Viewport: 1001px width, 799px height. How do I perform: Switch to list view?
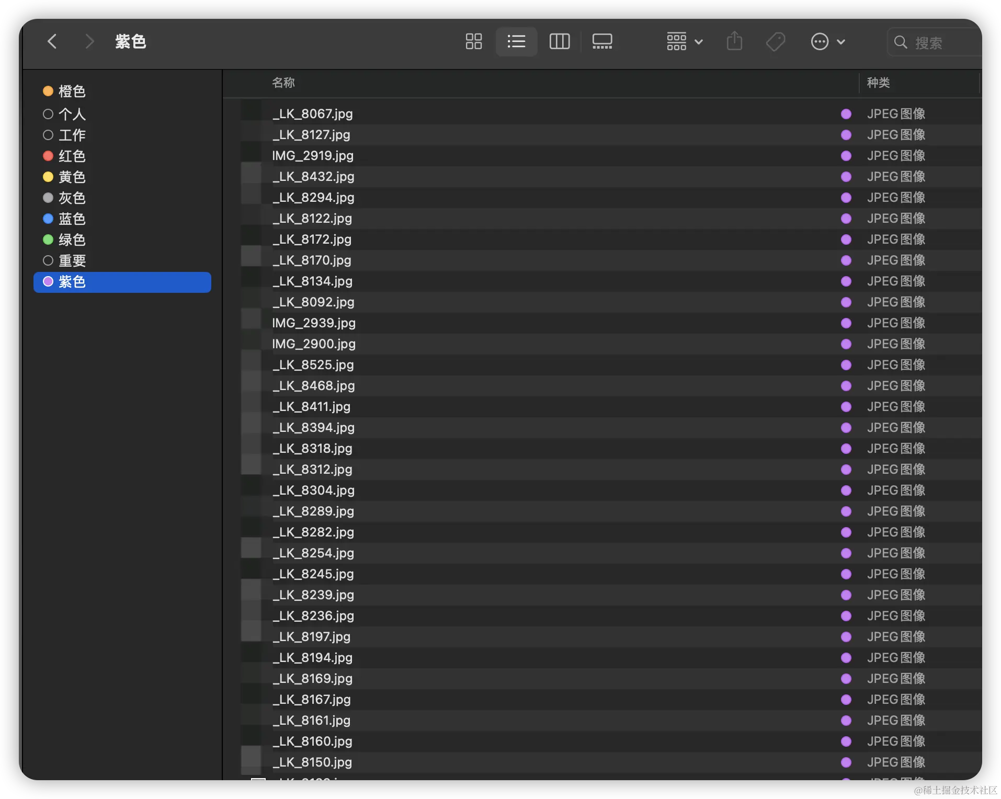point(516,41)
